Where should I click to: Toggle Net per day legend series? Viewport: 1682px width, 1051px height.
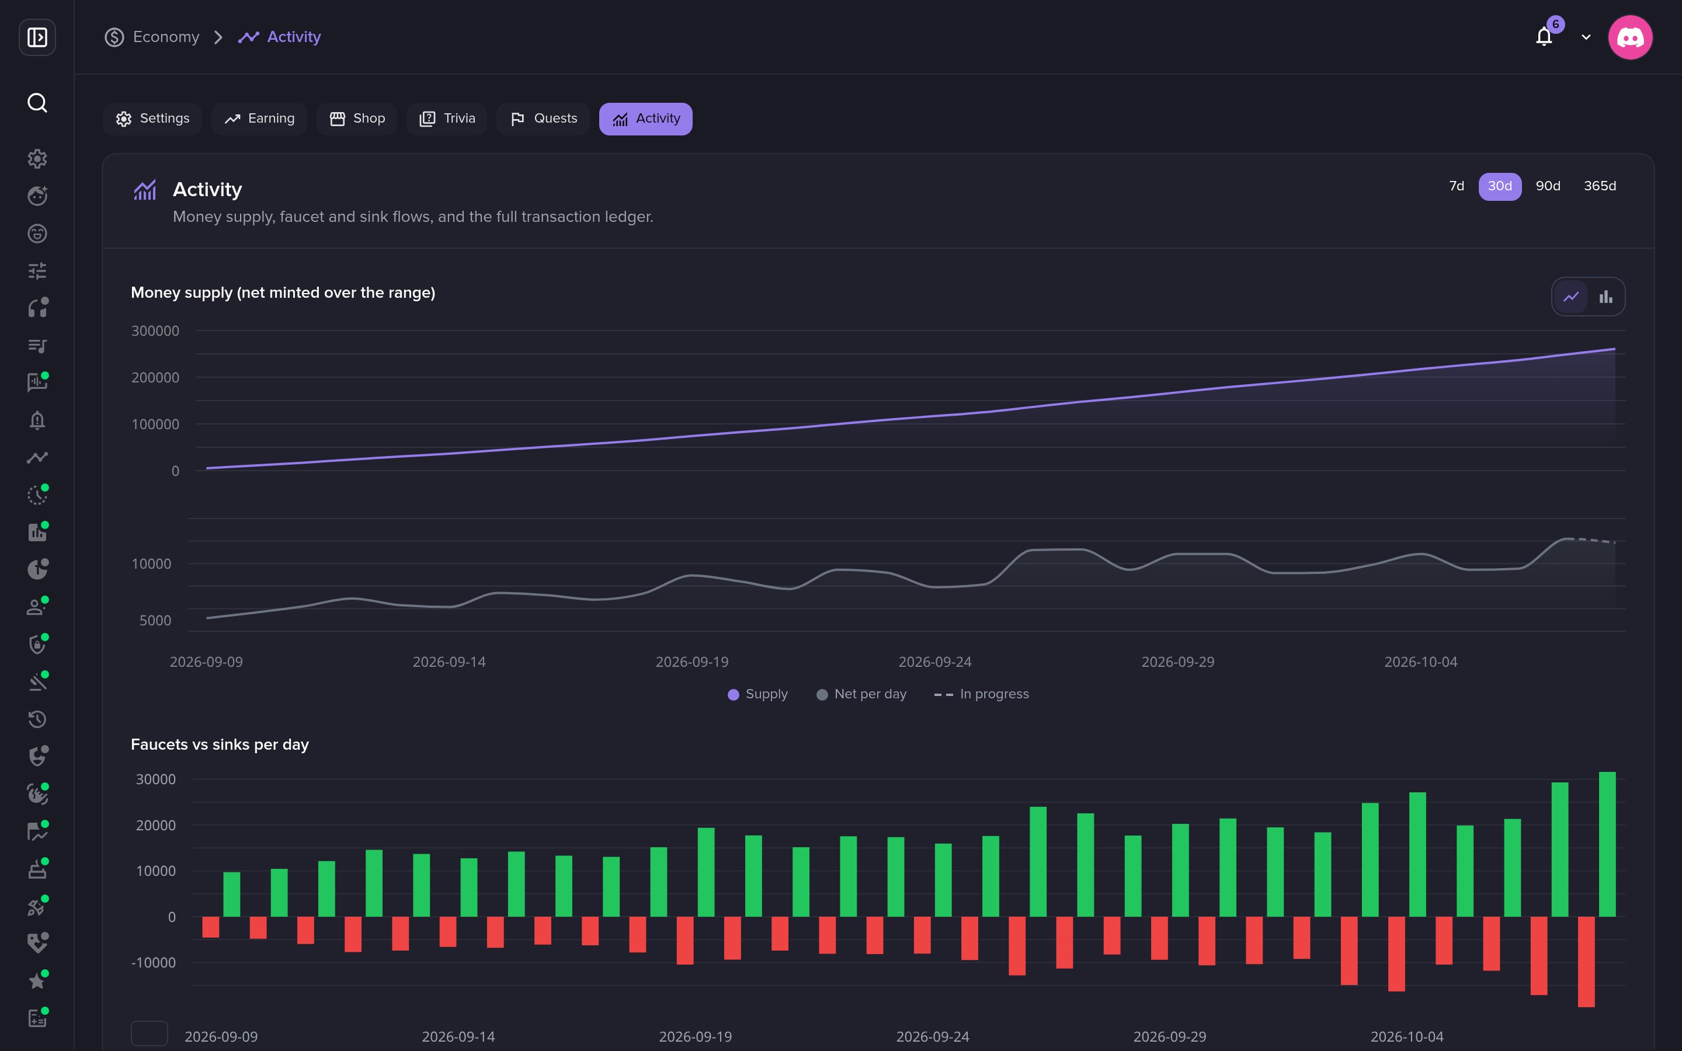coord(861,694)
